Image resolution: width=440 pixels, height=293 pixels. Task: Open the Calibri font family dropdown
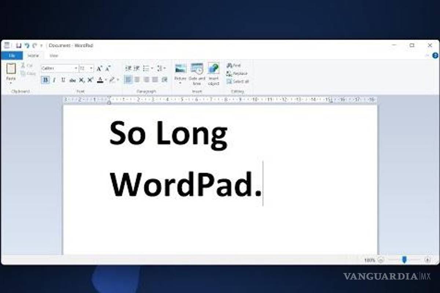point(76,68)
